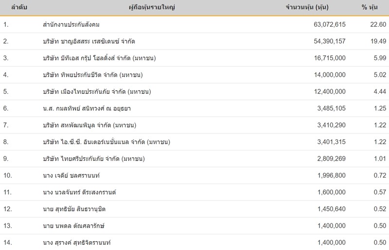Click the share count 63,072,615

pos(327,24)
